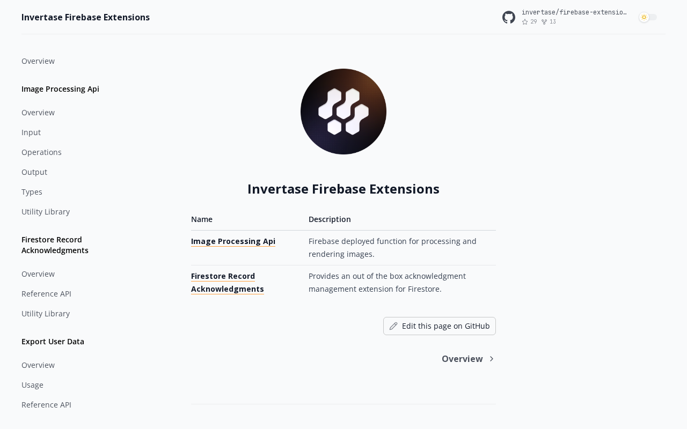
Task: Open the Output sidebar item
Action: tap(34, 172)
